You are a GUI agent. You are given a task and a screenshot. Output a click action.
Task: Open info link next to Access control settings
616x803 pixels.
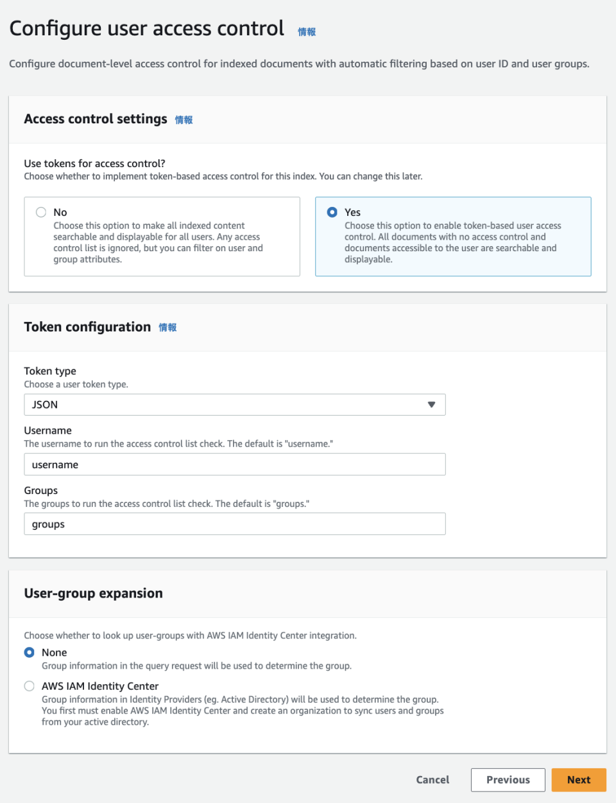(x=184, y=119)
